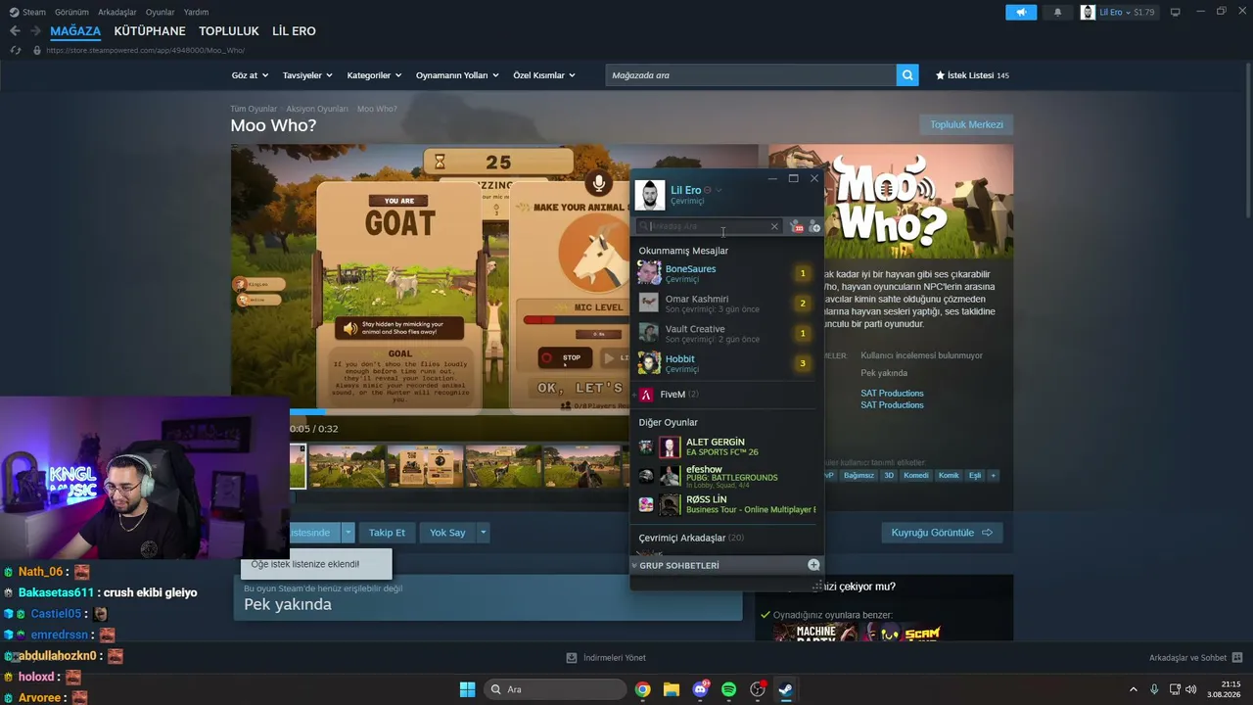Open the wishlist button dropdown arrow
1253x705 pixels.
(348, 533)
